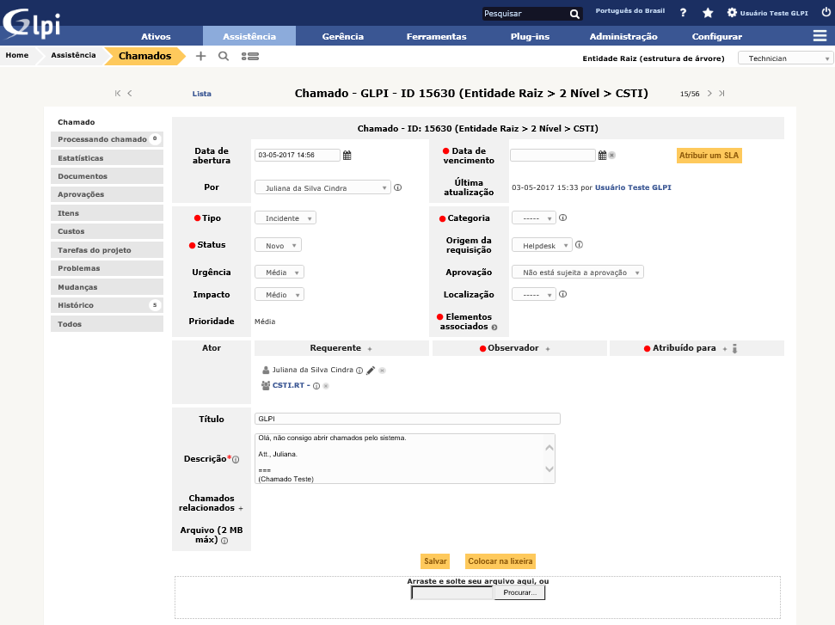Expand the Urgência dropdown
The image size is (835, 625).
(x=279, y=273)
